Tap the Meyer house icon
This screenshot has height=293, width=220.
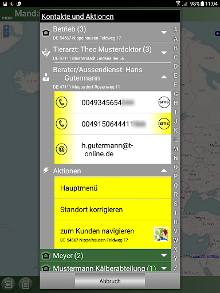[46, 255]
